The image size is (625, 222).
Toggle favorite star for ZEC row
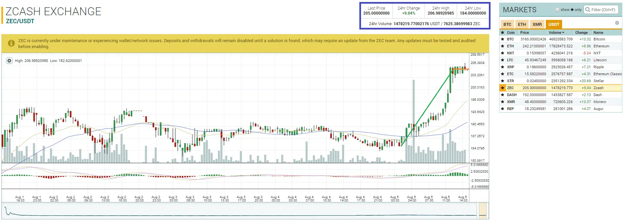click(502, 88)
